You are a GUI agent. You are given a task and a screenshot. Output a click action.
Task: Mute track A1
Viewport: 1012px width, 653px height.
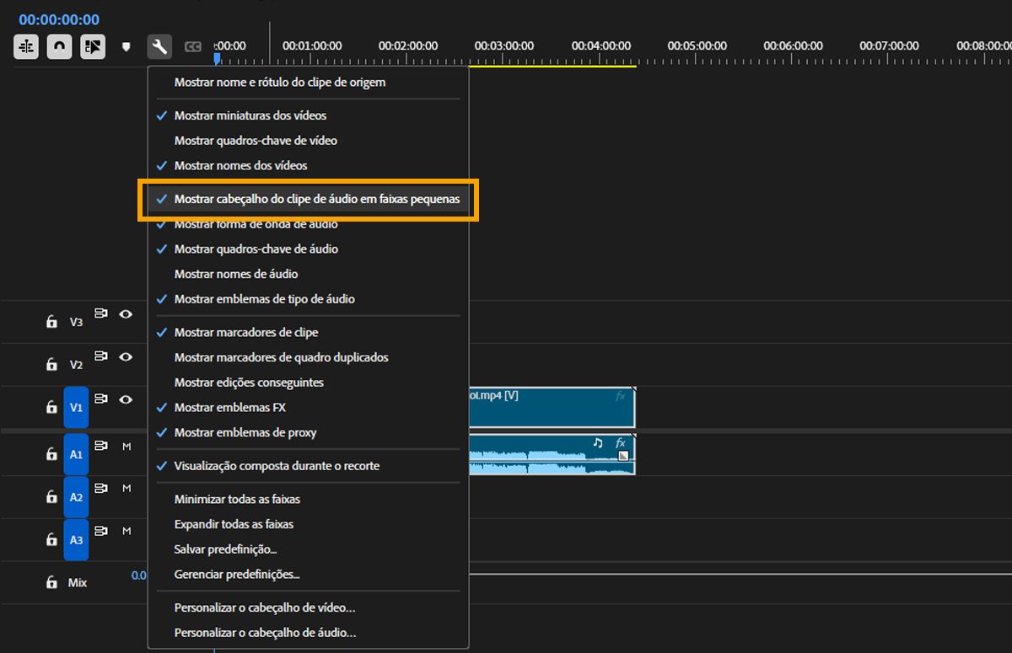click(126, 447)
